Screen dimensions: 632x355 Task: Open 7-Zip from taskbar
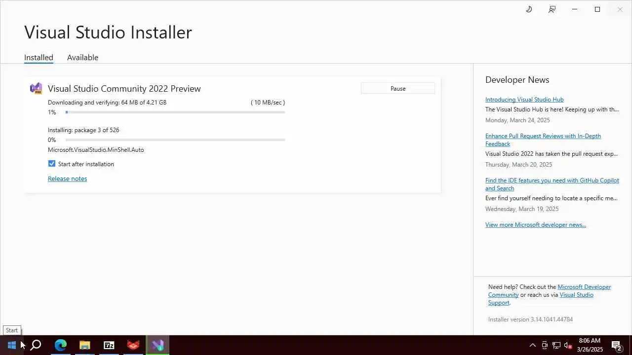tap(109, 345)
